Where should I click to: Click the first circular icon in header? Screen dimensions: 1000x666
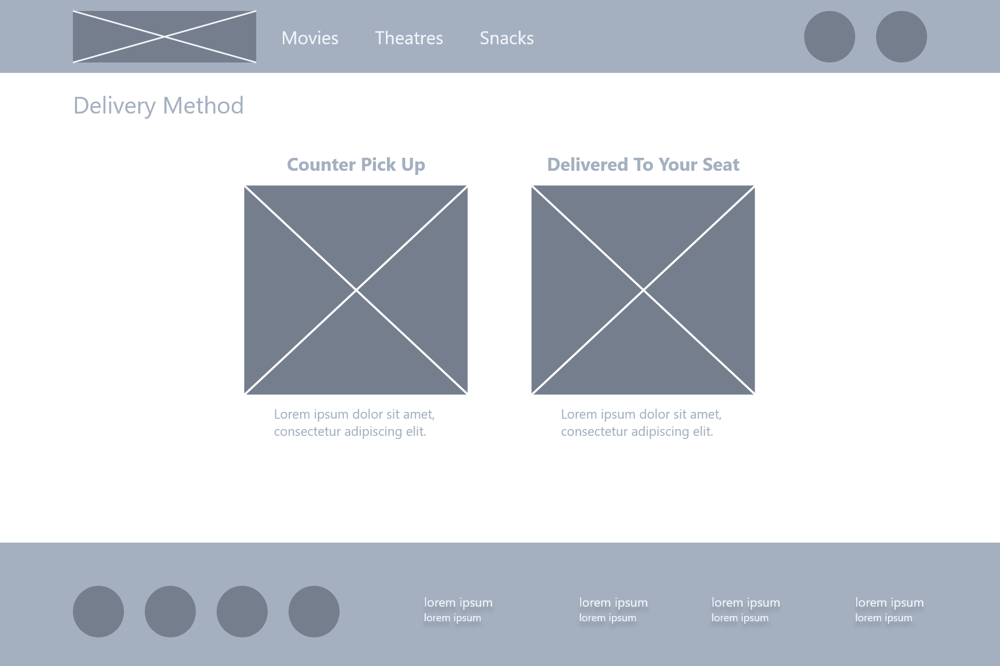(829, 36)
